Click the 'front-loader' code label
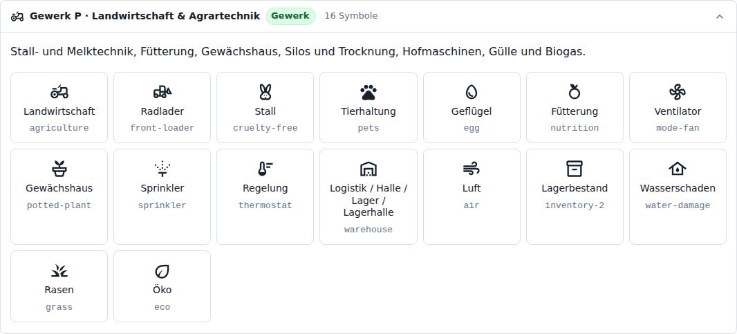The height and width of the screenshot is (334, 737). point(162,128)
